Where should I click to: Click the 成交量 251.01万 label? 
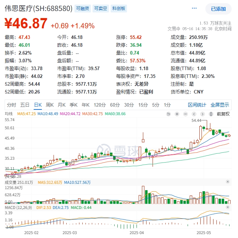pyautogui.click(x=19, y=182)
